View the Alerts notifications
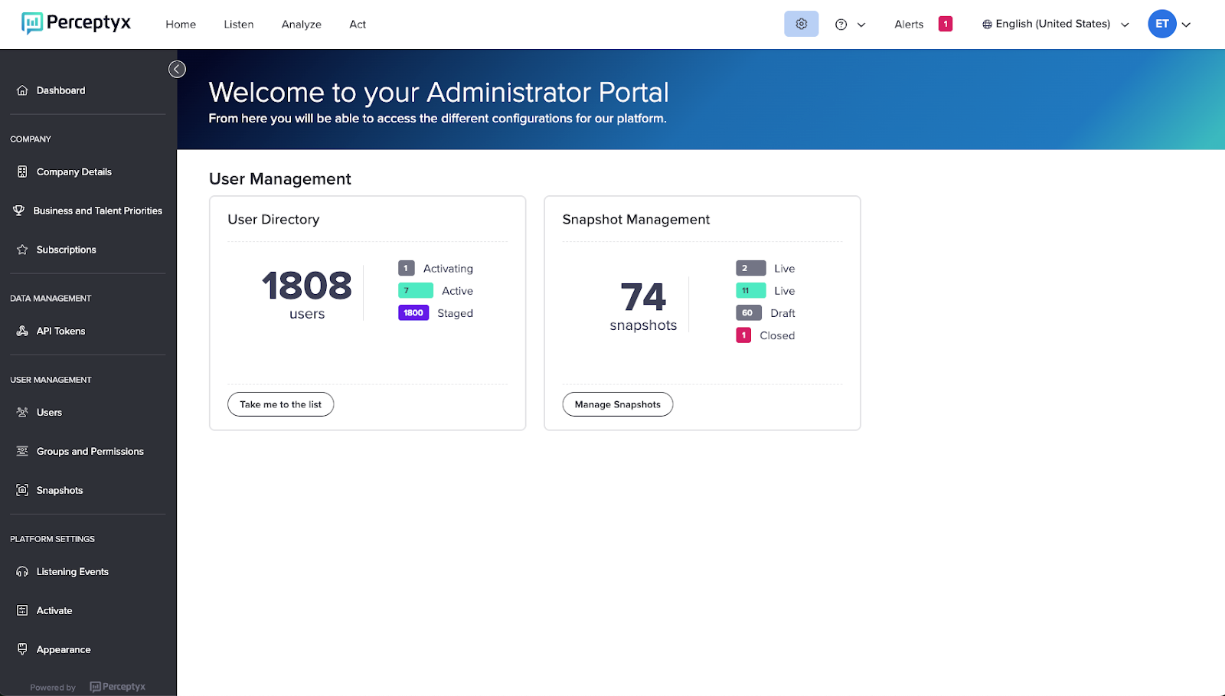The height and width of the screenshot is (696, 1225). tap(923, 25)
